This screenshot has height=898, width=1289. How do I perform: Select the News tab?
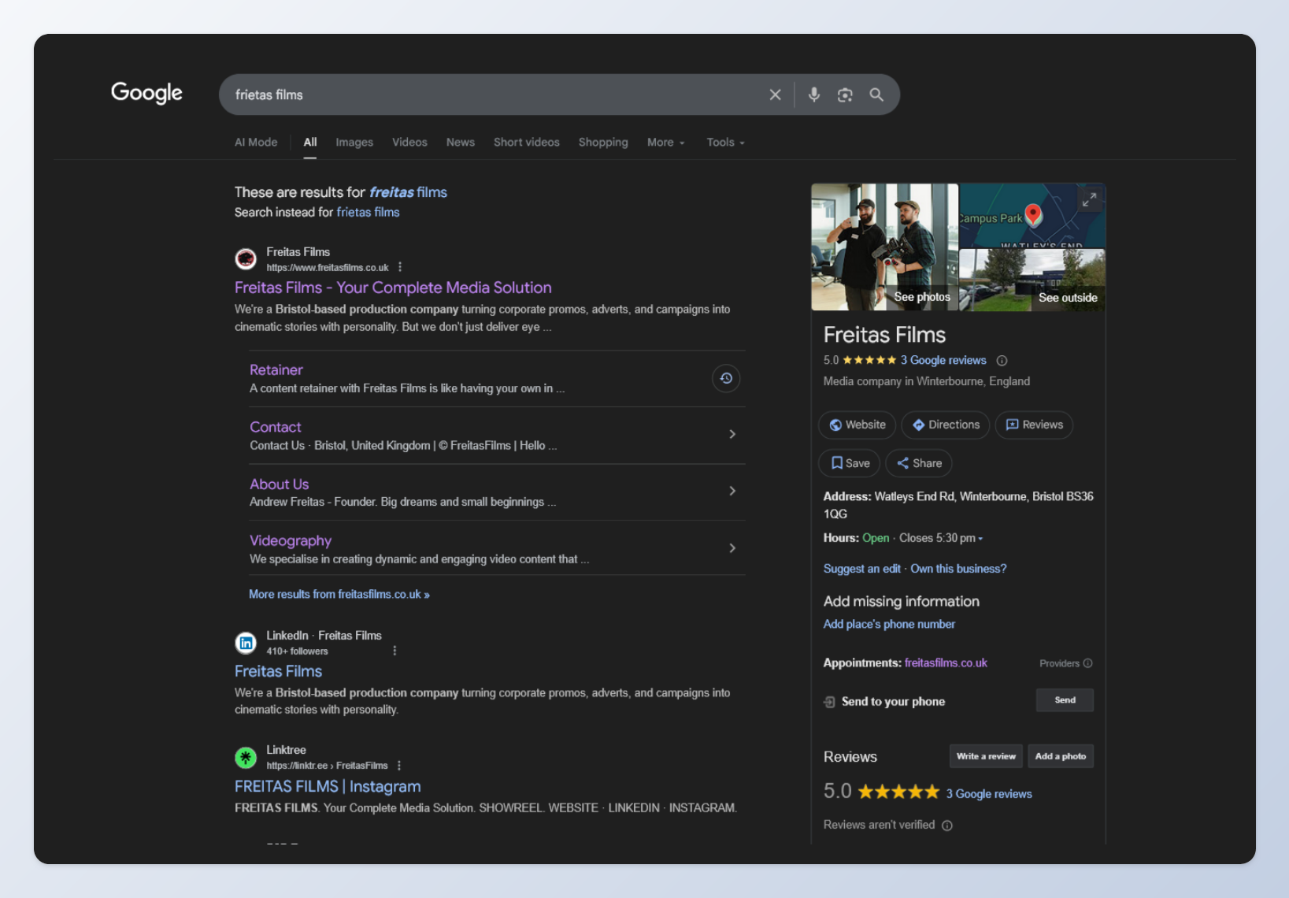(461, 143)
